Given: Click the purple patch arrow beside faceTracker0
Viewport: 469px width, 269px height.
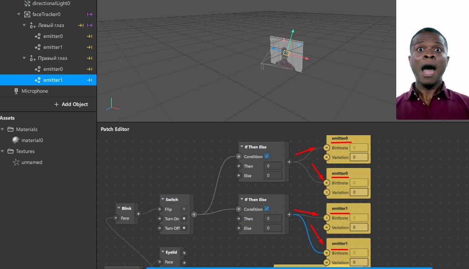Looking at the screenshot, I should [90, 14].
